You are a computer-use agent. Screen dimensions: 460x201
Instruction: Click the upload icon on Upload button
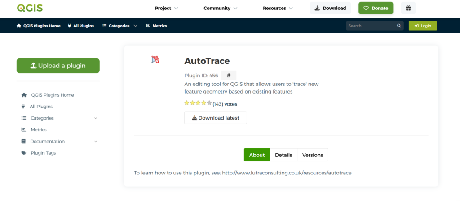(33, 66)
